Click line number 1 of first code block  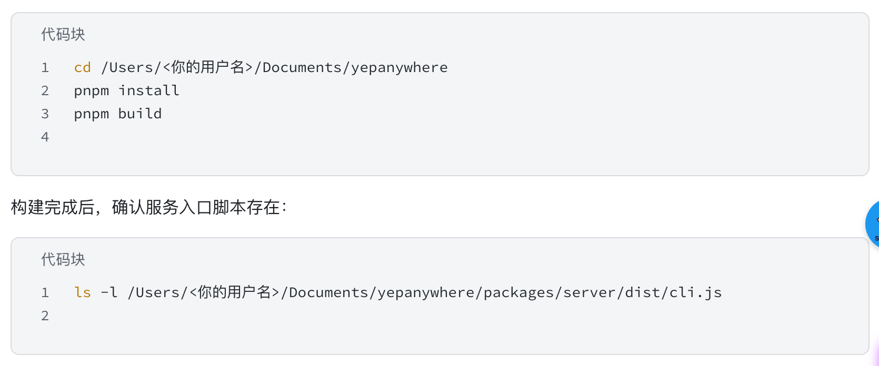tap(45, 67)
